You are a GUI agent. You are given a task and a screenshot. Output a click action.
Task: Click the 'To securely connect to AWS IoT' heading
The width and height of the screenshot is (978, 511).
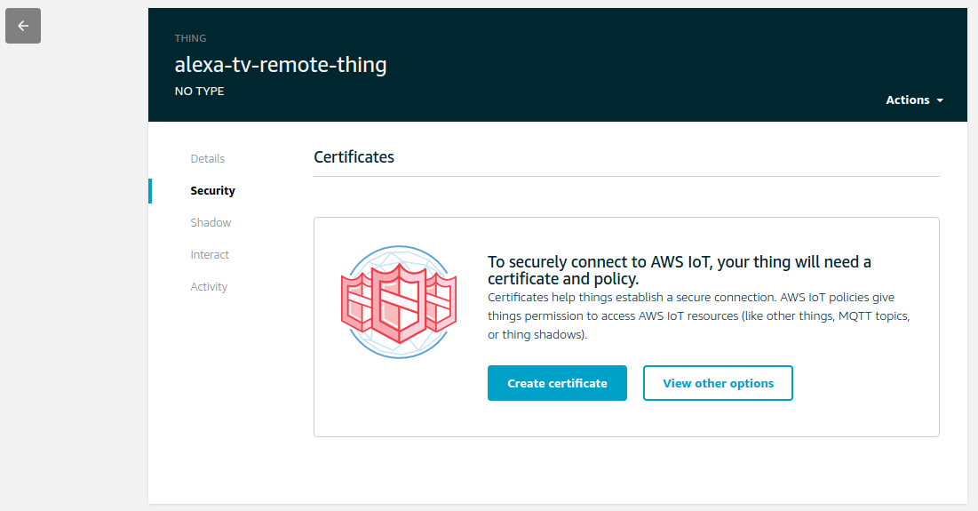[680, 270]
